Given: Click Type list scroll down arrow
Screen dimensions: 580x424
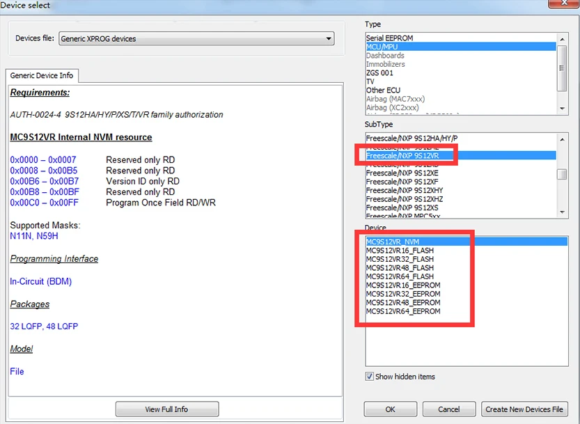Looking at the screenshot, I should [x=563, y=109].
